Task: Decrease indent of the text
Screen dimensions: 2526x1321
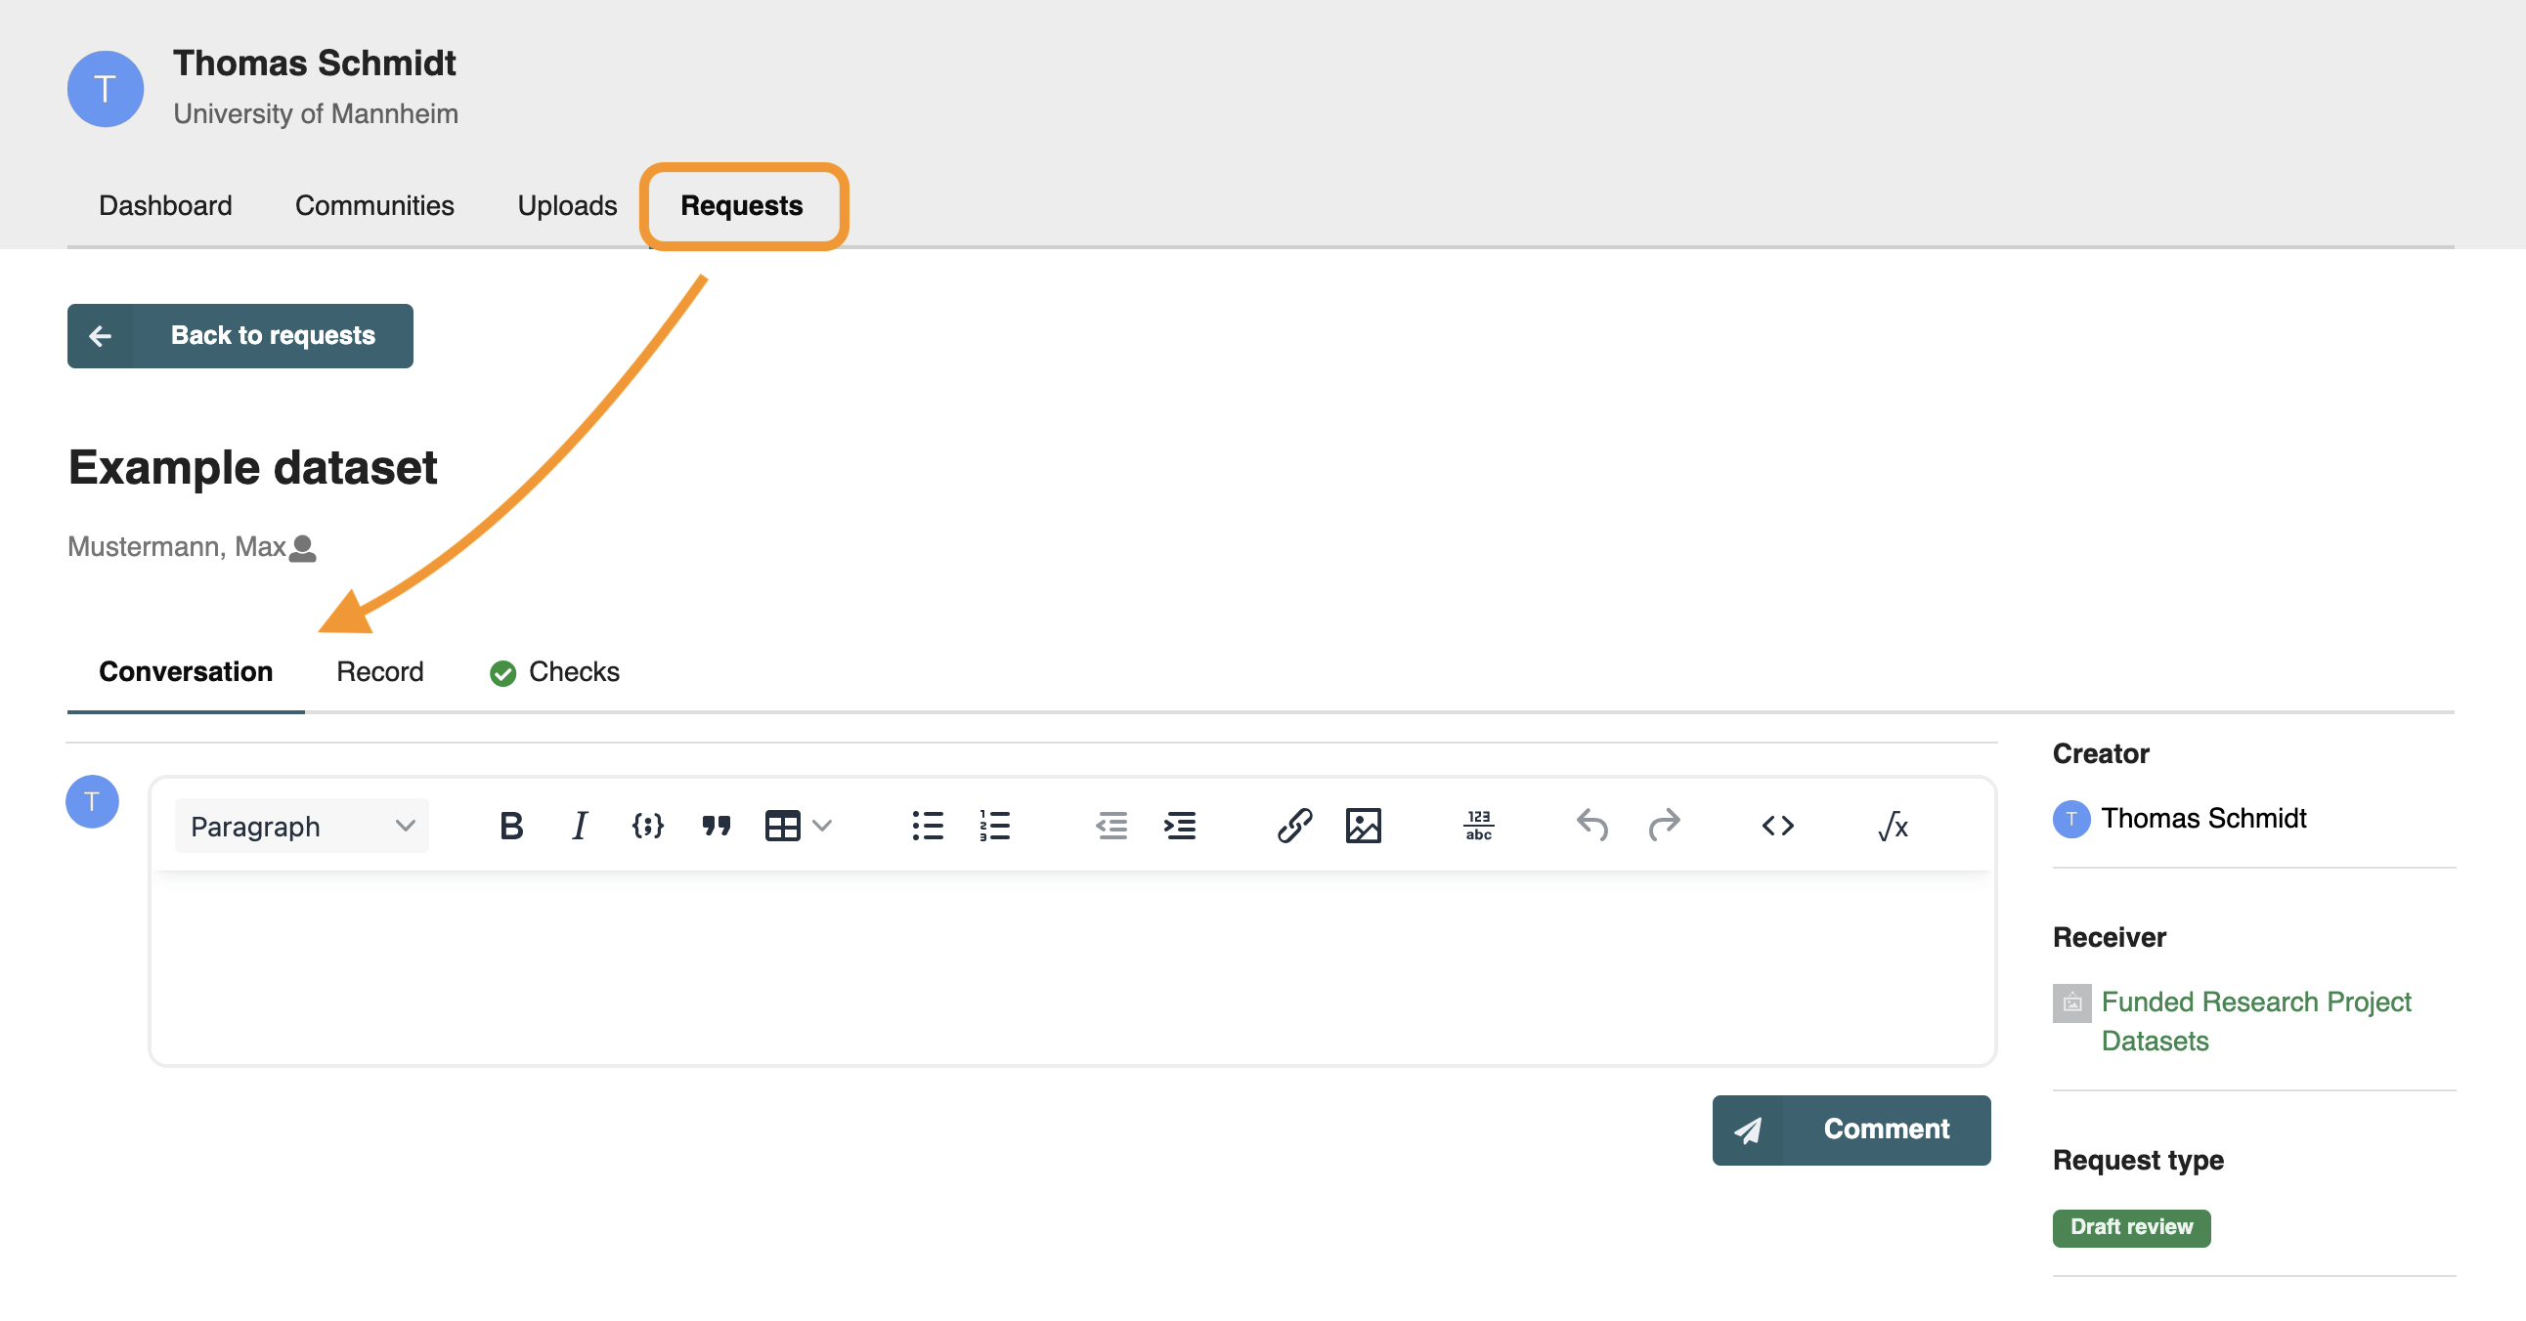Action: click(1111, 827)
